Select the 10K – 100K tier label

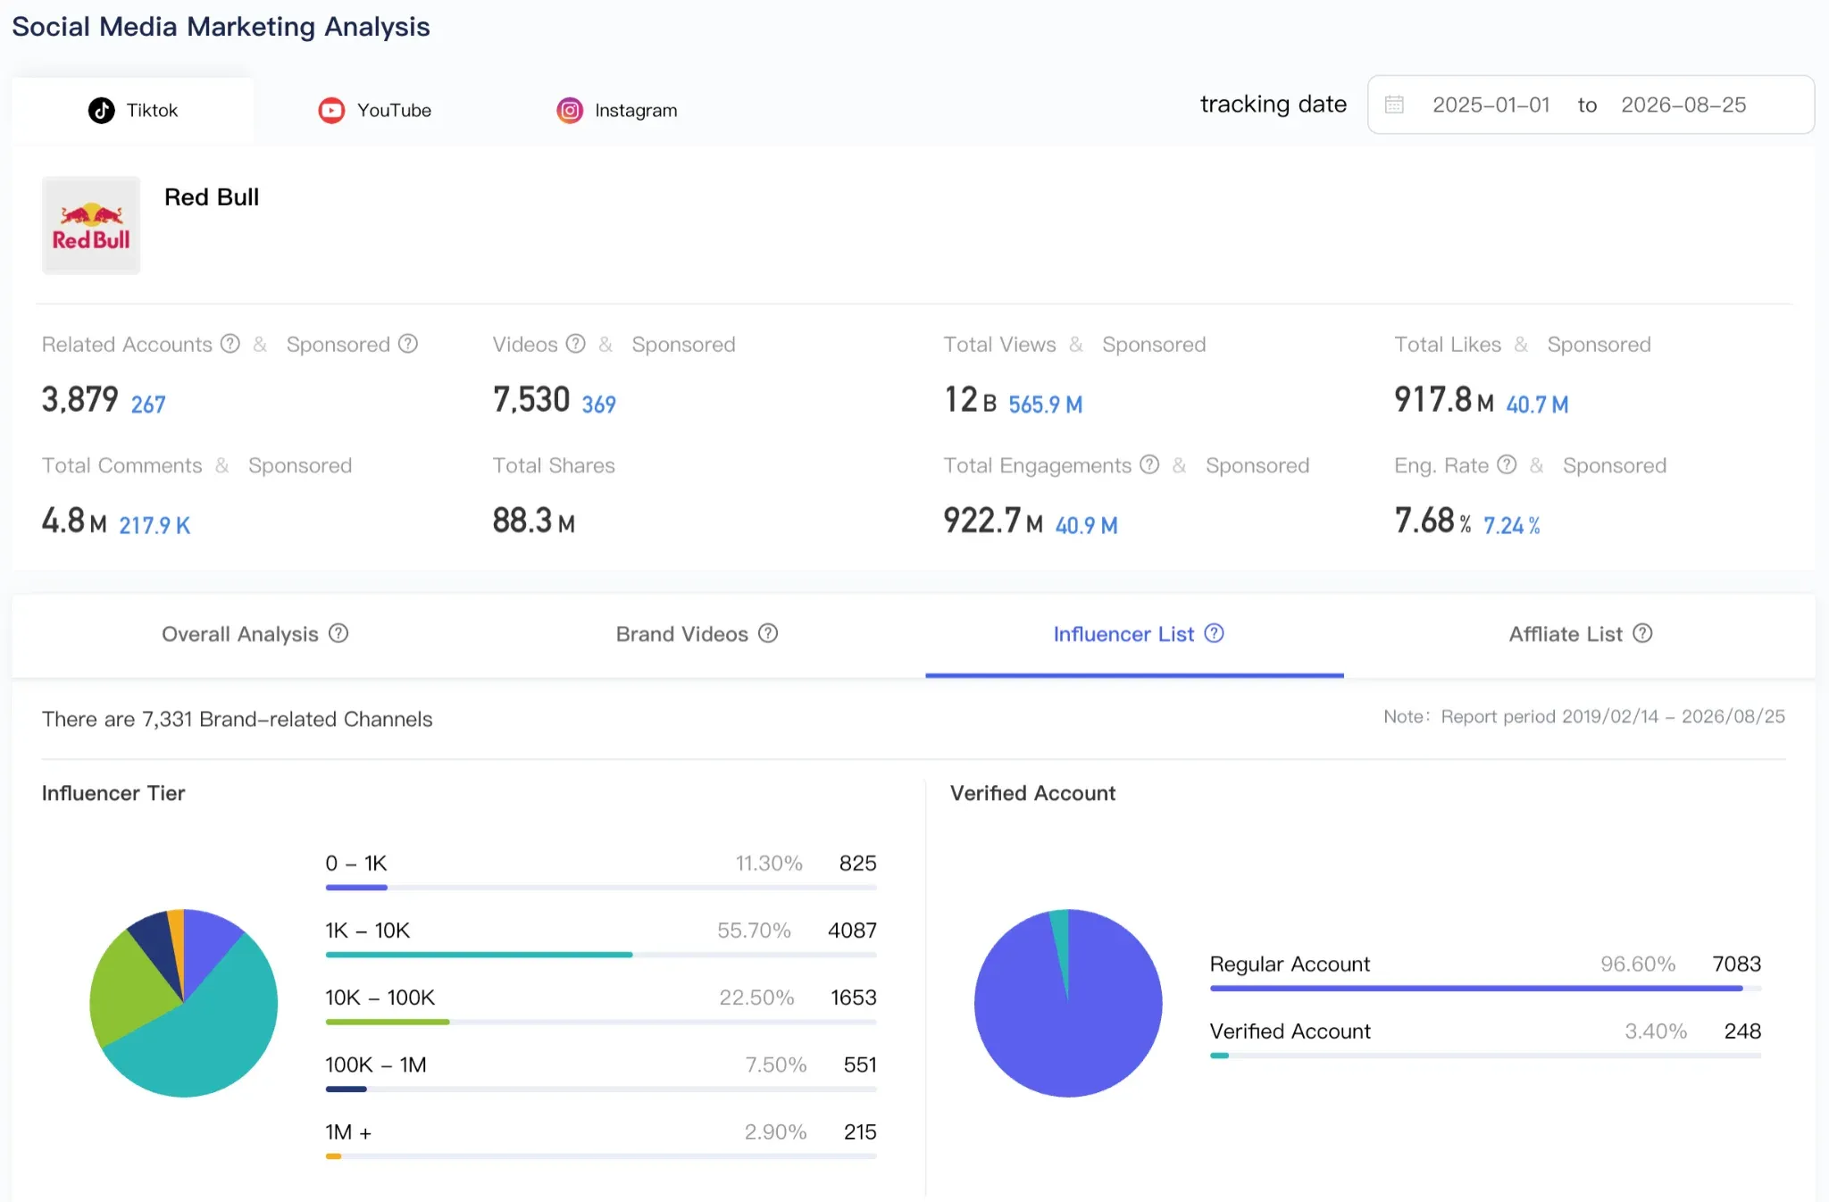tap(380, 997)
